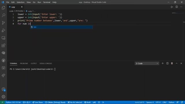185x104 pixels.
Task: Open the File menu
Action: [x=8, y=2]
